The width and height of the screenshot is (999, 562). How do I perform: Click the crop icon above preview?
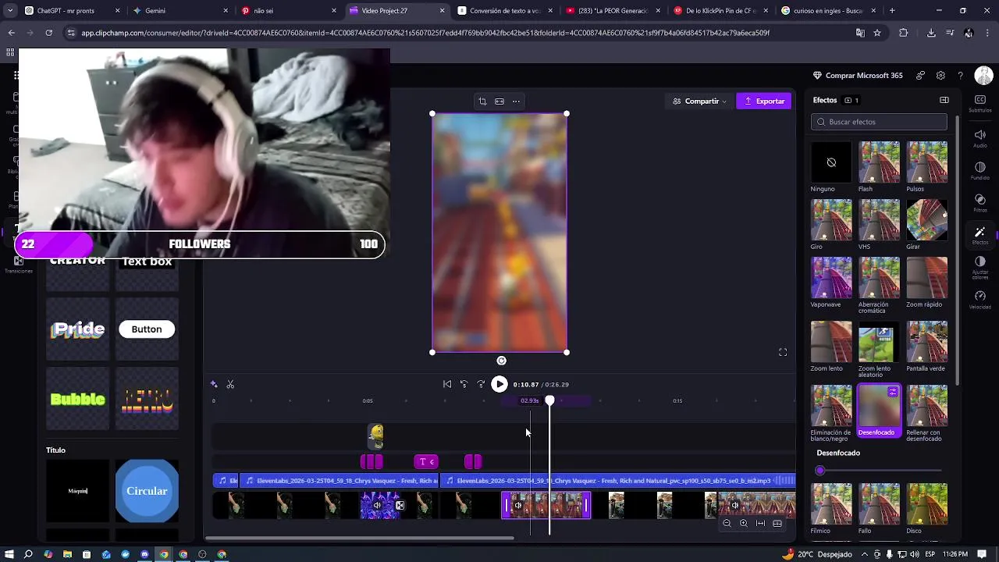482,101
